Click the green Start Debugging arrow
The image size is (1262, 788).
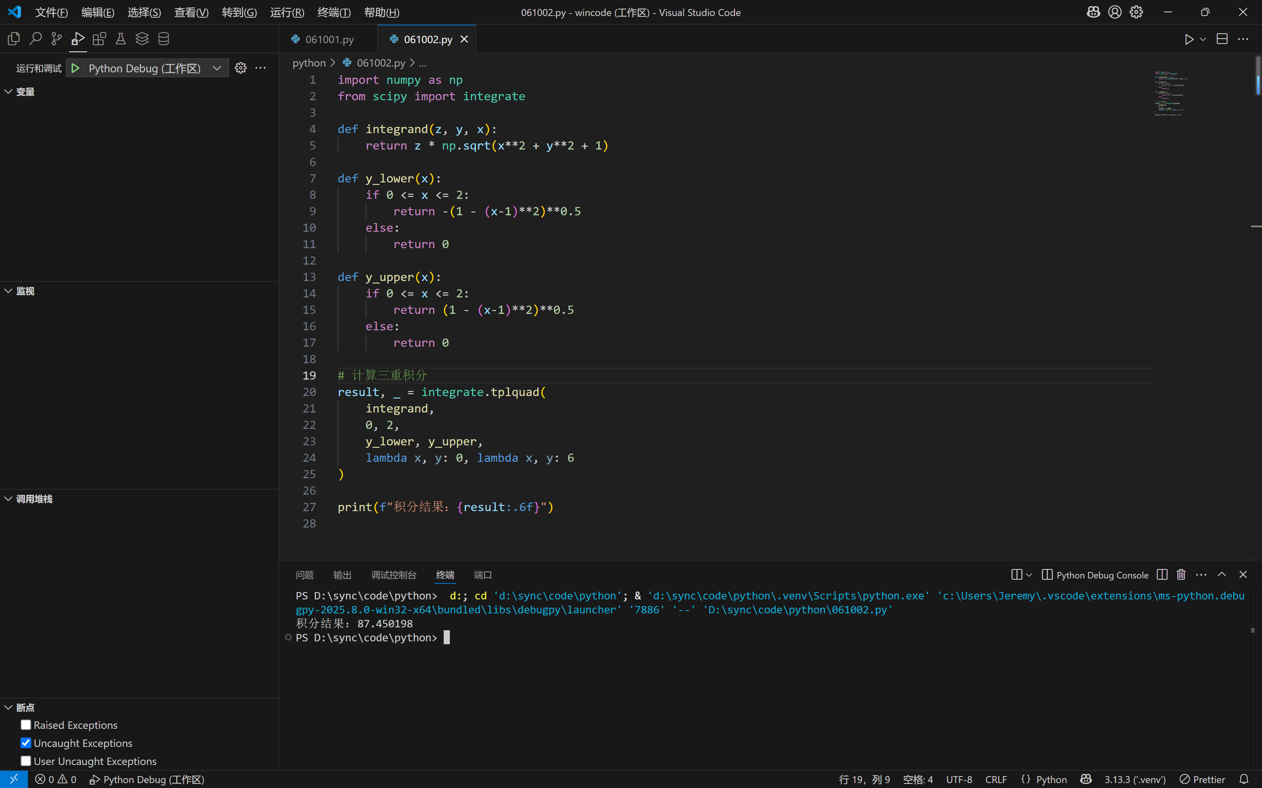click(x=76, y=68)
